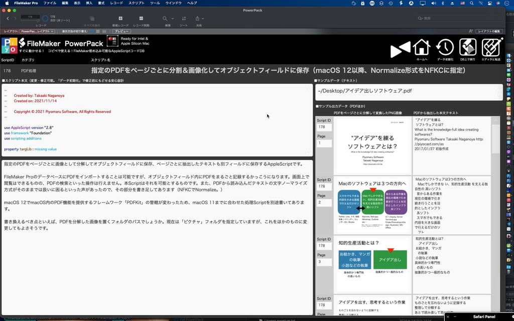Open the ウインドウ menu
The width and height of the screenshot is (514, 321).
pos(174,3)
